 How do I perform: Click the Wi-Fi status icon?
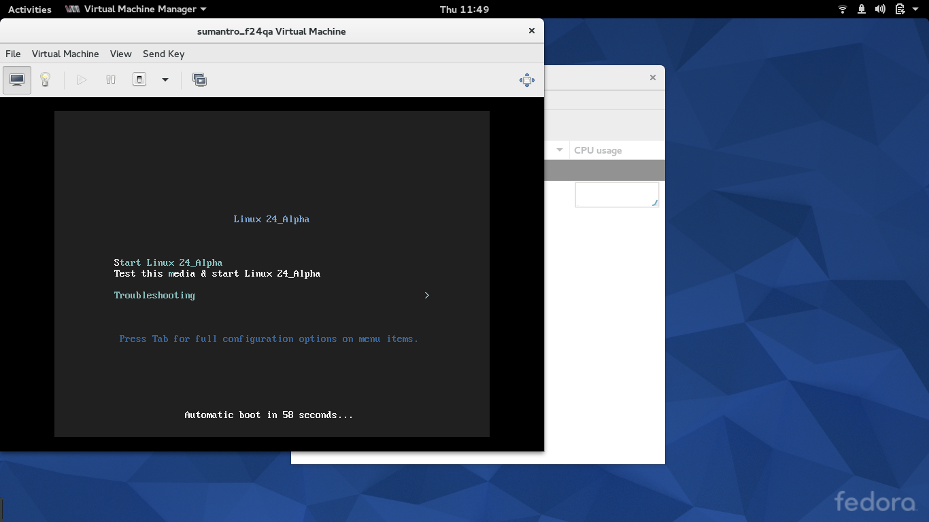[x=843, y=9]
